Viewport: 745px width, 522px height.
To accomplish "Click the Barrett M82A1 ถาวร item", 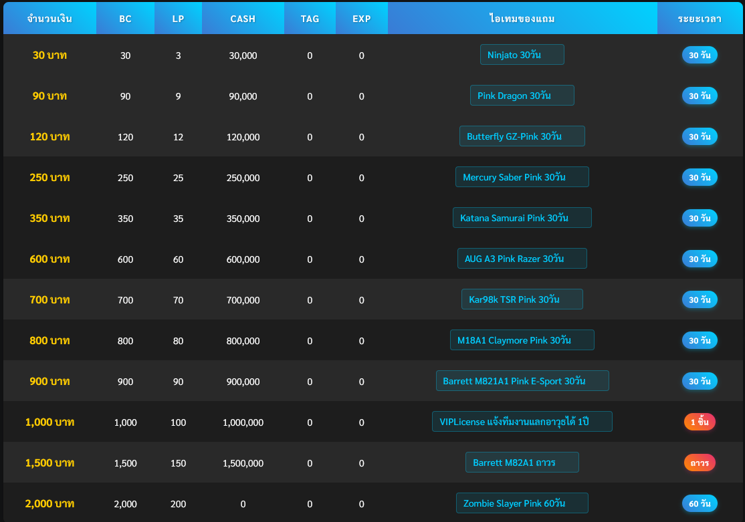I will point(522,462).
